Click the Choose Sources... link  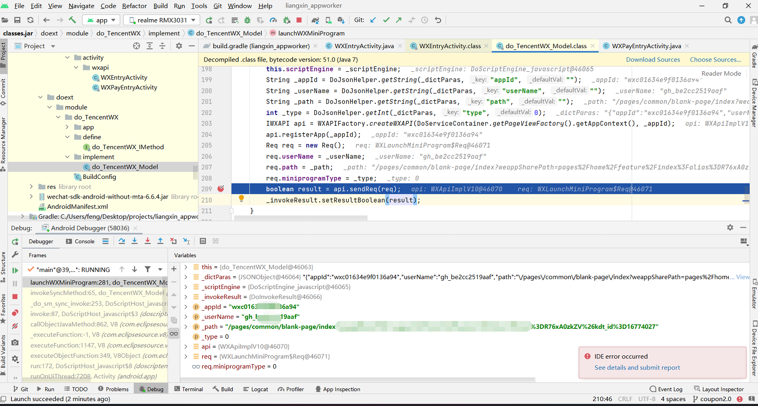[x=715, y=59]
